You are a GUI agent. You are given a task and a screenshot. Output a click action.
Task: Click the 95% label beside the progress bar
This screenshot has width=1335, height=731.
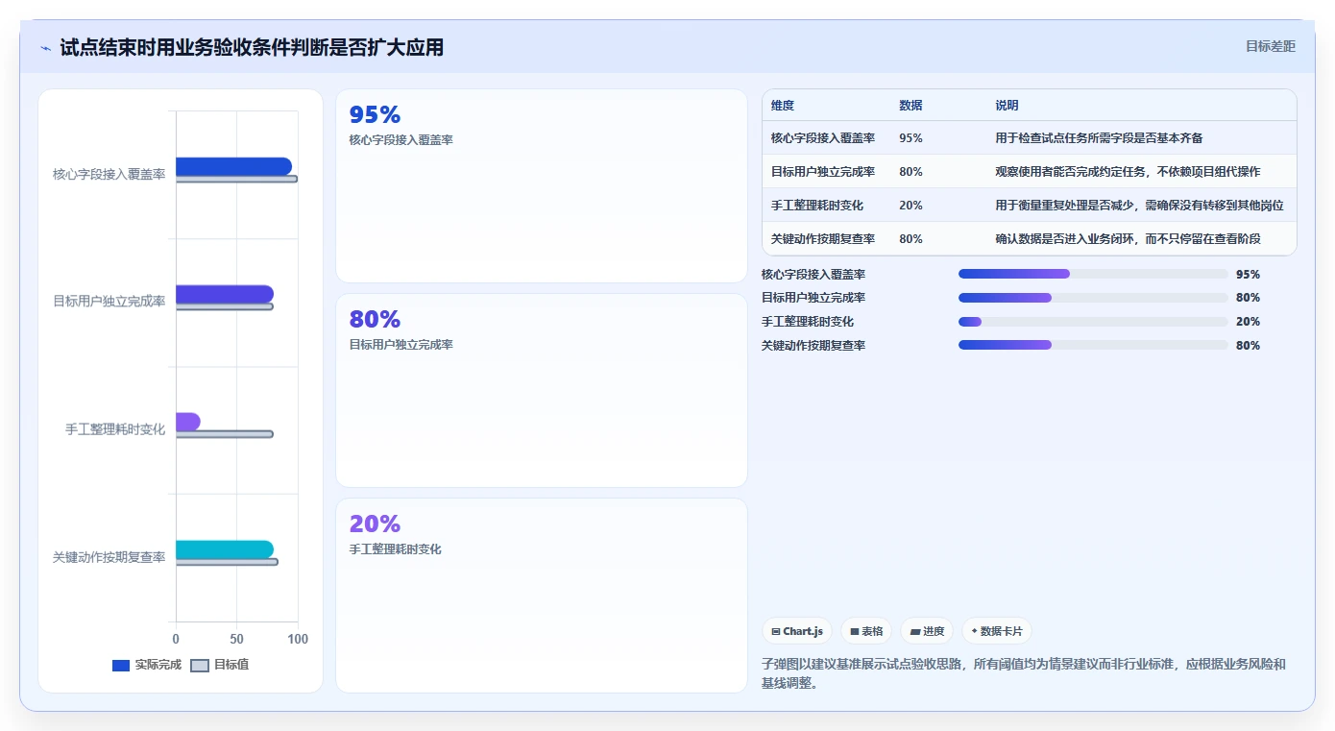1248,274
